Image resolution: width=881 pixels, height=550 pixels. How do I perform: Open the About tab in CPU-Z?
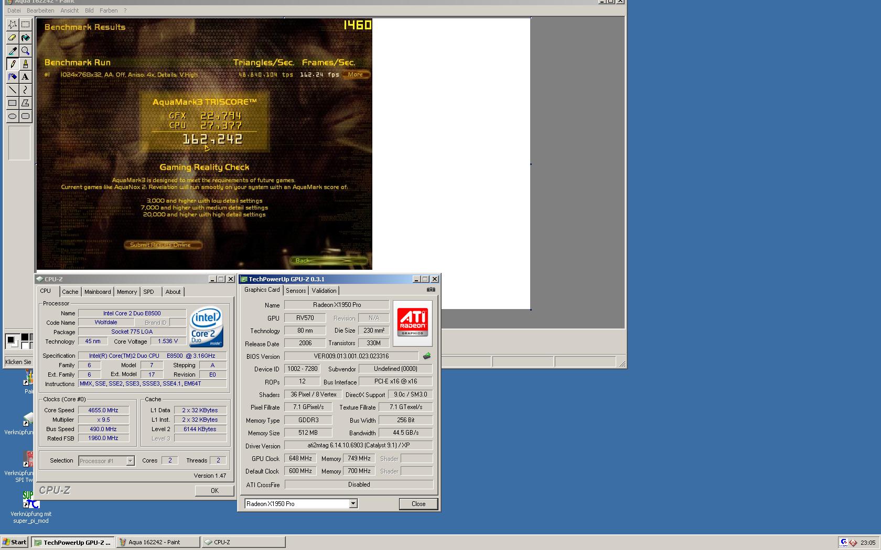tap(173, 292)
